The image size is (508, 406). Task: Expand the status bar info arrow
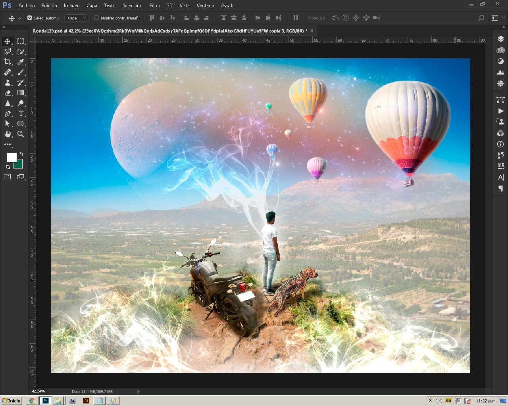point(138,391)
